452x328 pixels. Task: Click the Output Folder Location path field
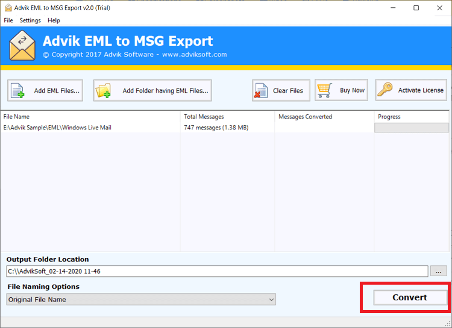click(x=217, y=271)
